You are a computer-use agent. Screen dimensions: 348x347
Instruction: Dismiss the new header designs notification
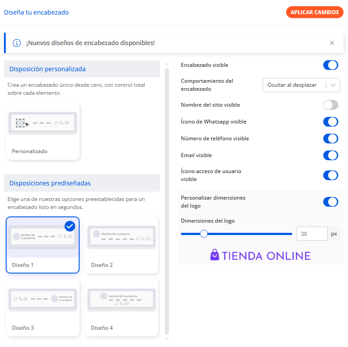(x=332, y=43)
